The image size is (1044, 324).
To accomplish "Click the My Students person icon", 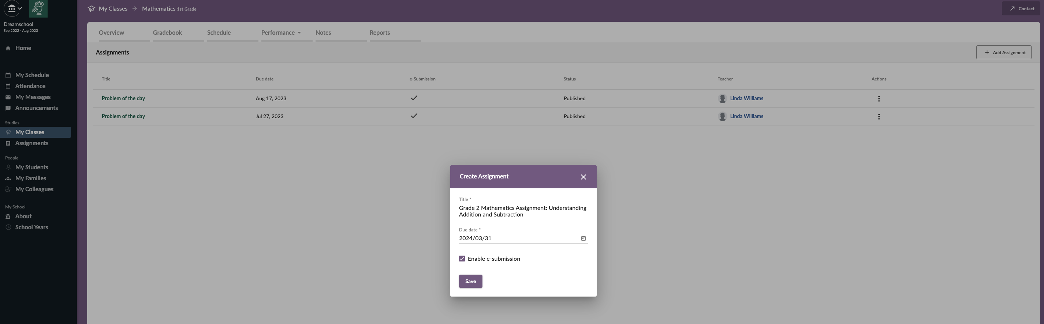I will tap(8, 167).
